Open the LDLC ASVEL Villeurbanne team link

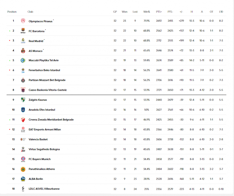pyautogui.click(x=44, y=189)
